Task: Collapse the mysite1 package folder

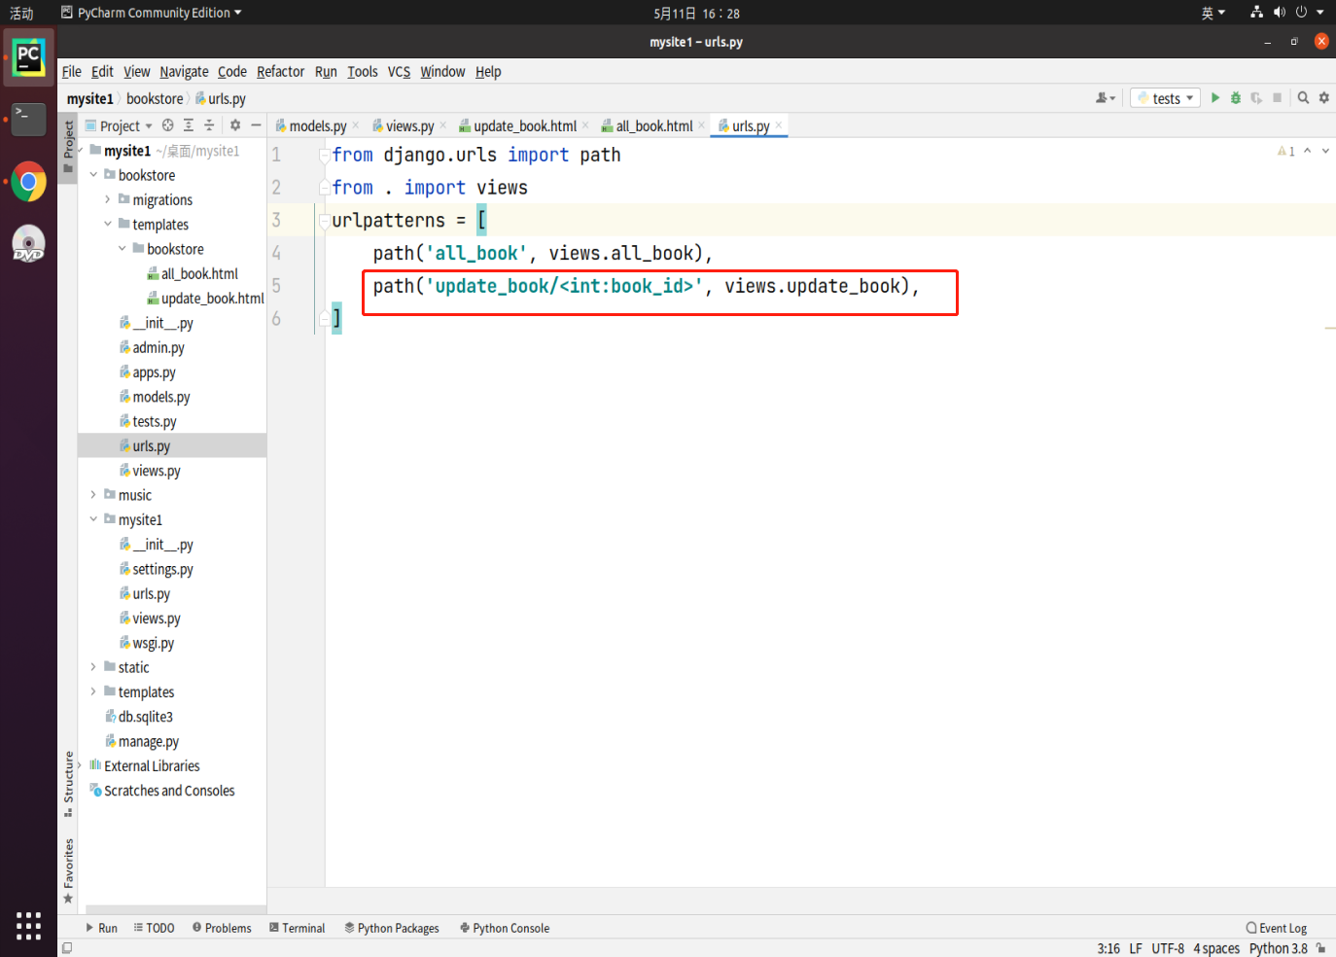Action: (93, 519)
